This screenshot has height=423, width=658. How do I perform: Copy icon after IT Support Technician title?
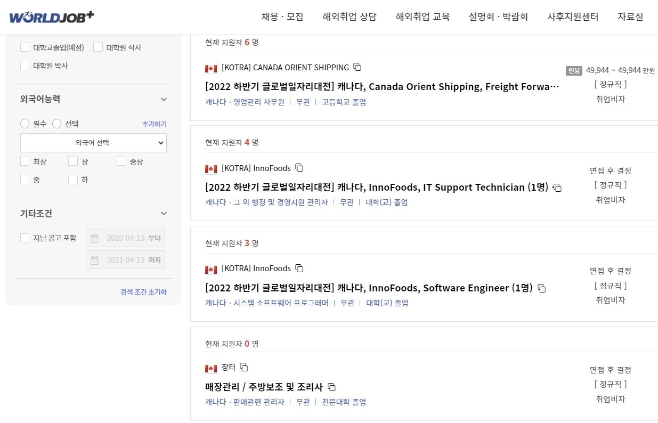coord(557,188)
